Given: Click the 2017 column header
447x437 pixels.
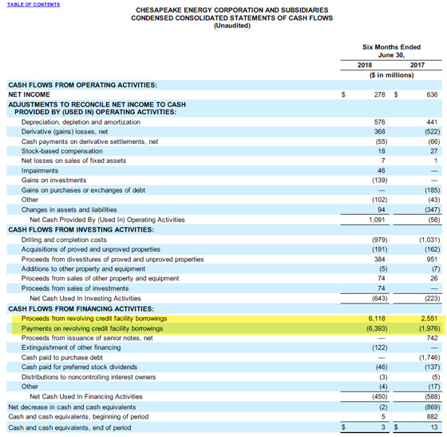Looking at the screenshot, I should (x=417, y=65).
